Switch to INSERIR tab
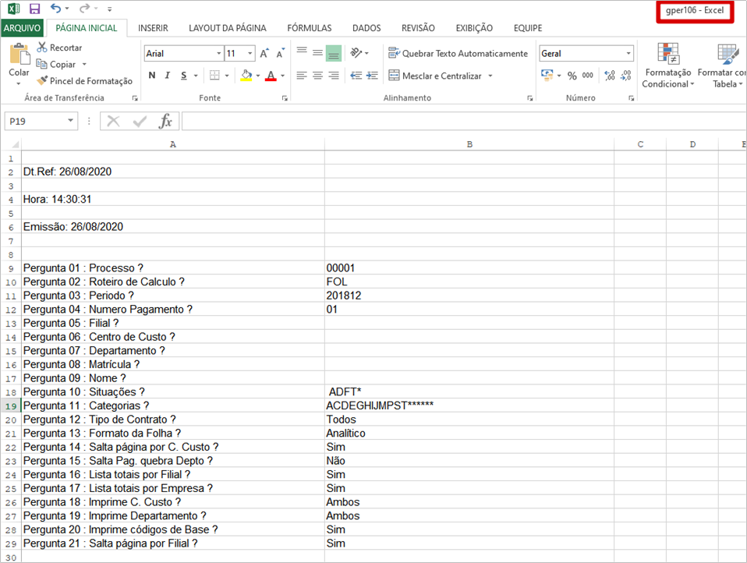 [x=153, y=28]
